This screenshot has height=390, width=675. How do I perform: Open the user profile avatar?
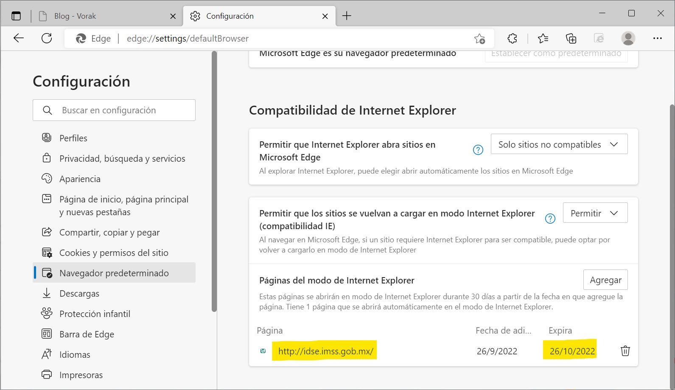[628, 39]
